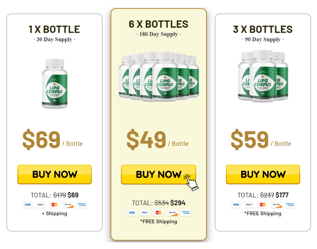
Task: Click BUY NOW for the 6X Bottles package
Action: [x=159, y=175]
